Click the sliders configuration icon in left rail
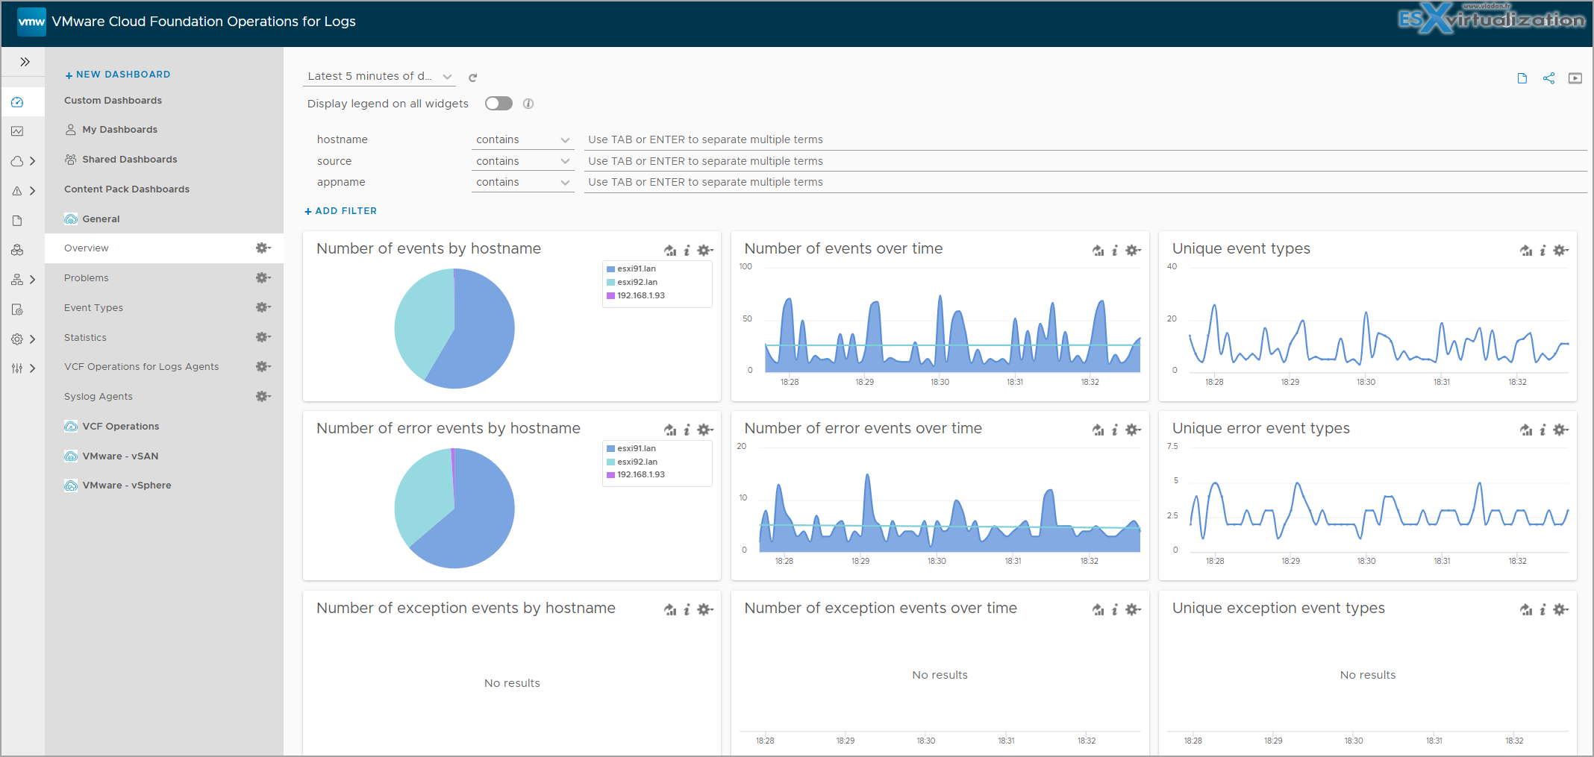This screenshot has width=1594, height=757. click(17, 368)
